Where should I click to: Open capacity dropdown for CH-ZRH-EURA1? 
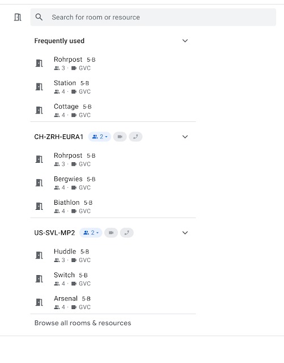coord(100,137)
